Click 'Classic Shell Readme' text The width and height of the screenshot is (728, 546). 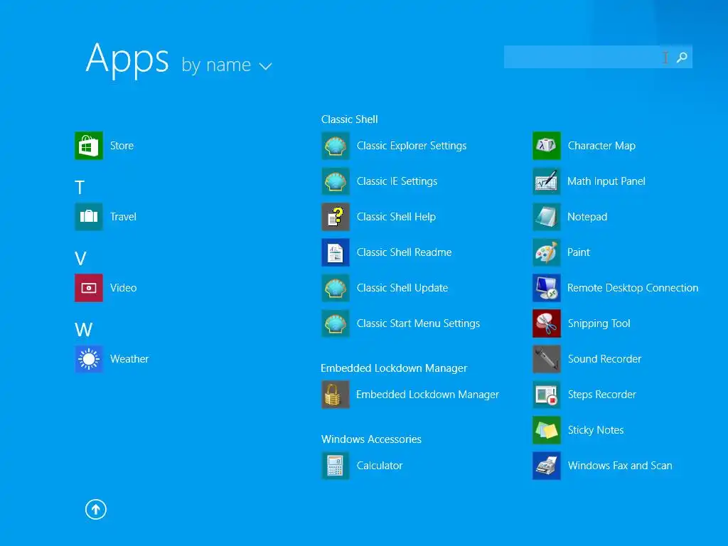pos(404,252)
